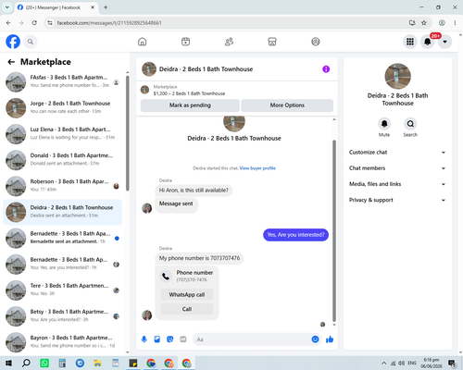Show hidden system tray icons
Viewport: 463px width, 370px height.
[383, 363]
